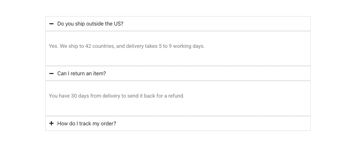Viewport: 356px width, 147px height.
Task: Collapse the "Do you ship outside the US?" section
Action: pyautogui.click(x=178, y=24)
